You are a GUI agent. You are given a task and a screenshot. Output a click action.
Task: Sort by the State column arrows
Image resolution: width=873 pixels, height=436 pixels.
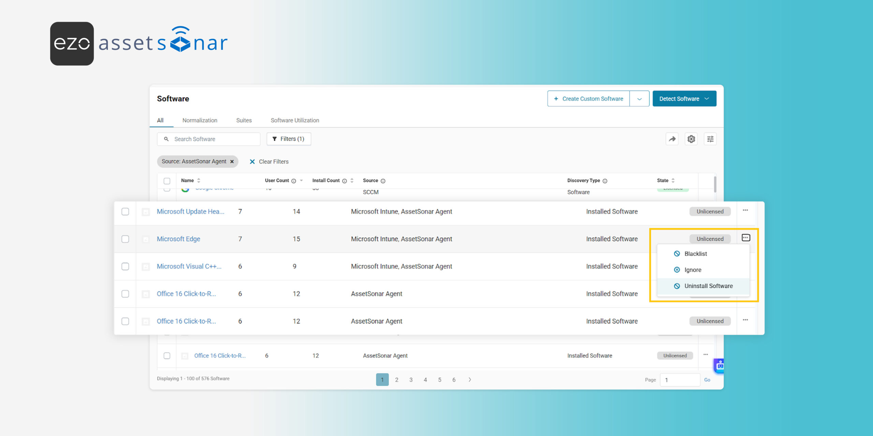coord(673,181)
